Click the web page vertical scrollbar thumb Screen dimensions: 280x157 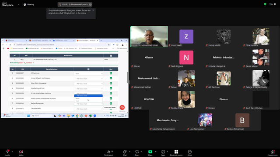[x=127, y=78]
